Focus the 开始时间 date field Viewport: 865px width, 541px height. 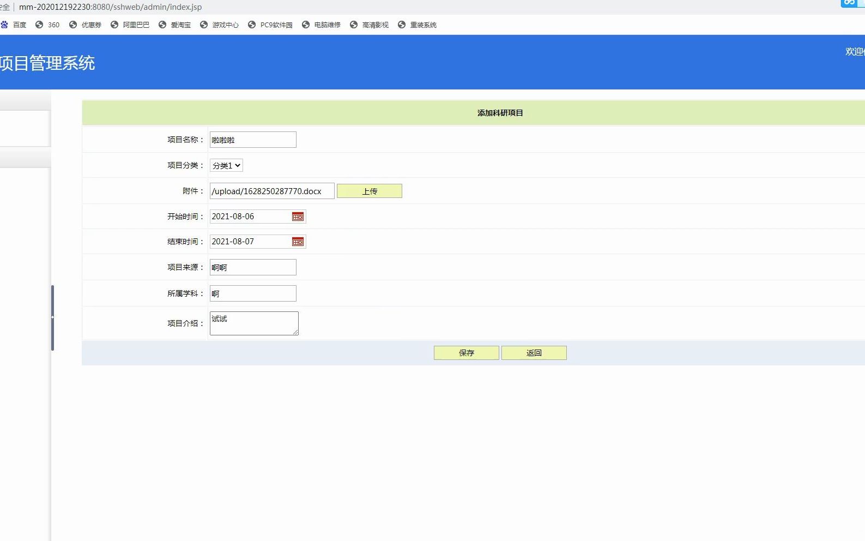(258, 217)
